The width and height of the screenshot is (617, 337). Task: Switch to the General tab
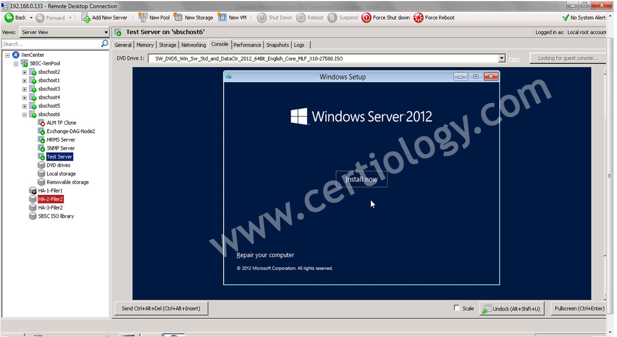123,45
